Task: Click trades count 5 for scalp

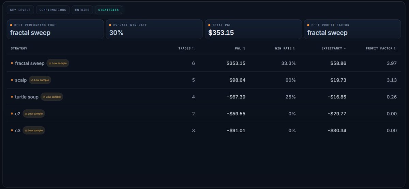Action: pos(193,80)
